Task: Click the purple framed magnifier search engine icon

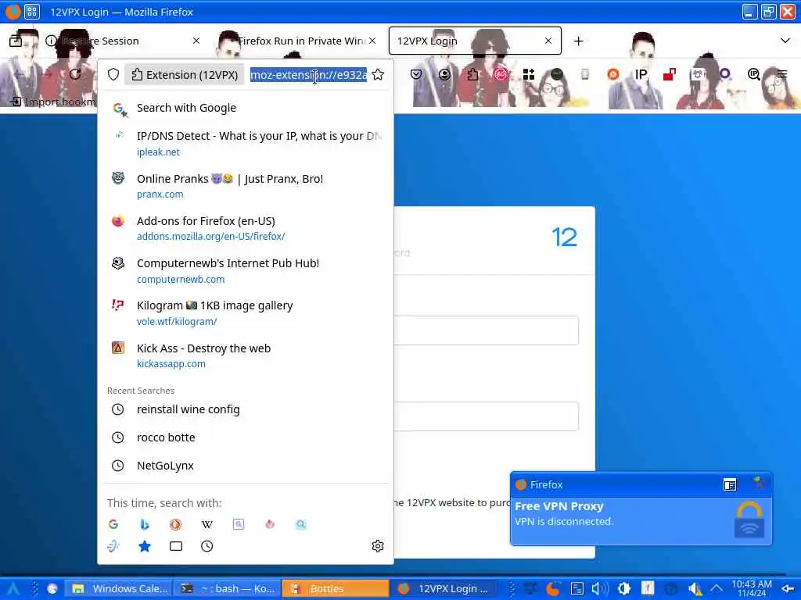Action: tap(239, 524)
